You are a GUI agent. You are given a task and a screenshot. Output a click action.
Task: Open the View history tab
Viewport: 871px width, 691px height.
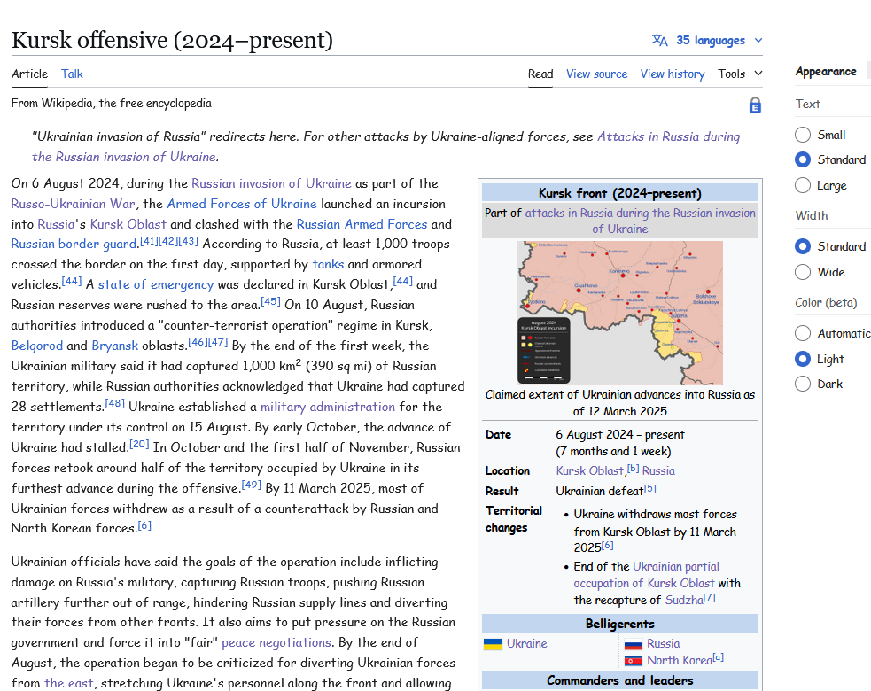point(673,74)
